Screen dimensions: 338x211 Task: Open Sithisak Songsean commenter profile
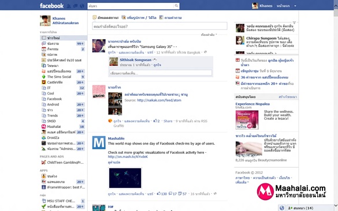pyautogui.click(x=136, y=60)
